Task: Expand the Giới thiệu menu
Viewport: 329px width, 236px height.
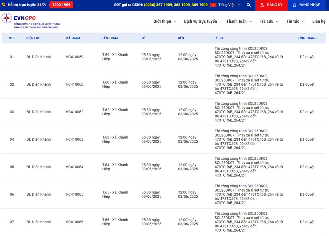Action: (164, 22)
